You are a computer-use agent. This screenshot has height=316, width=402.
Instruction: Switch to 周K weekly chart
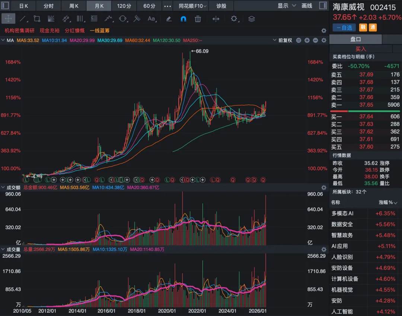point(74,6)
